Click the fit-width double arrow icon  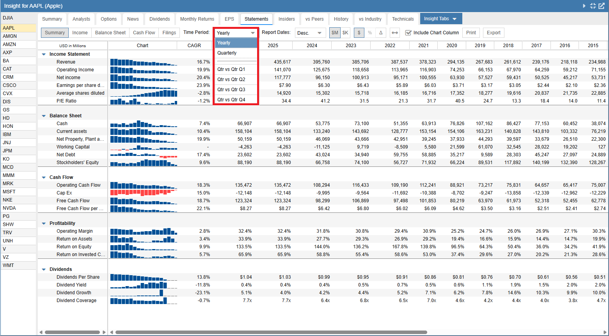click(x=395, y=33)
